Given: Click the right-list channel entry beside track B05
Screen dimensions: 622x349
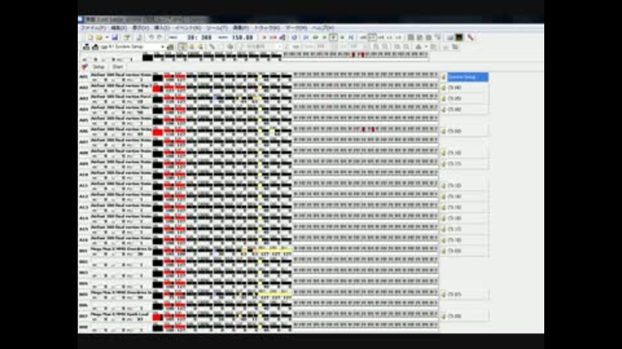Looking at the screenshot, I should pos(465,295).
